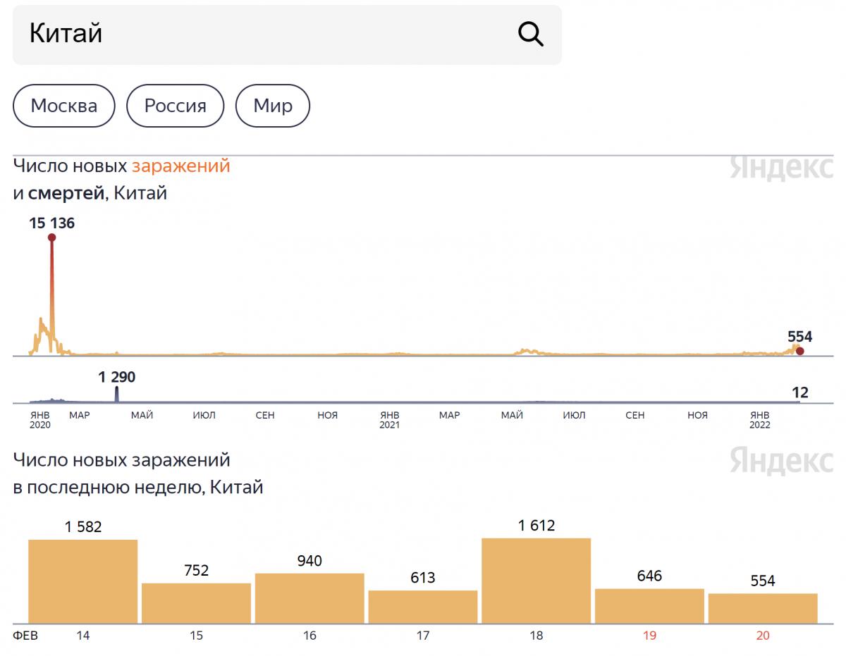Click the 1 582 value above bar
This screenshot has width=846, height=656.
83,527
